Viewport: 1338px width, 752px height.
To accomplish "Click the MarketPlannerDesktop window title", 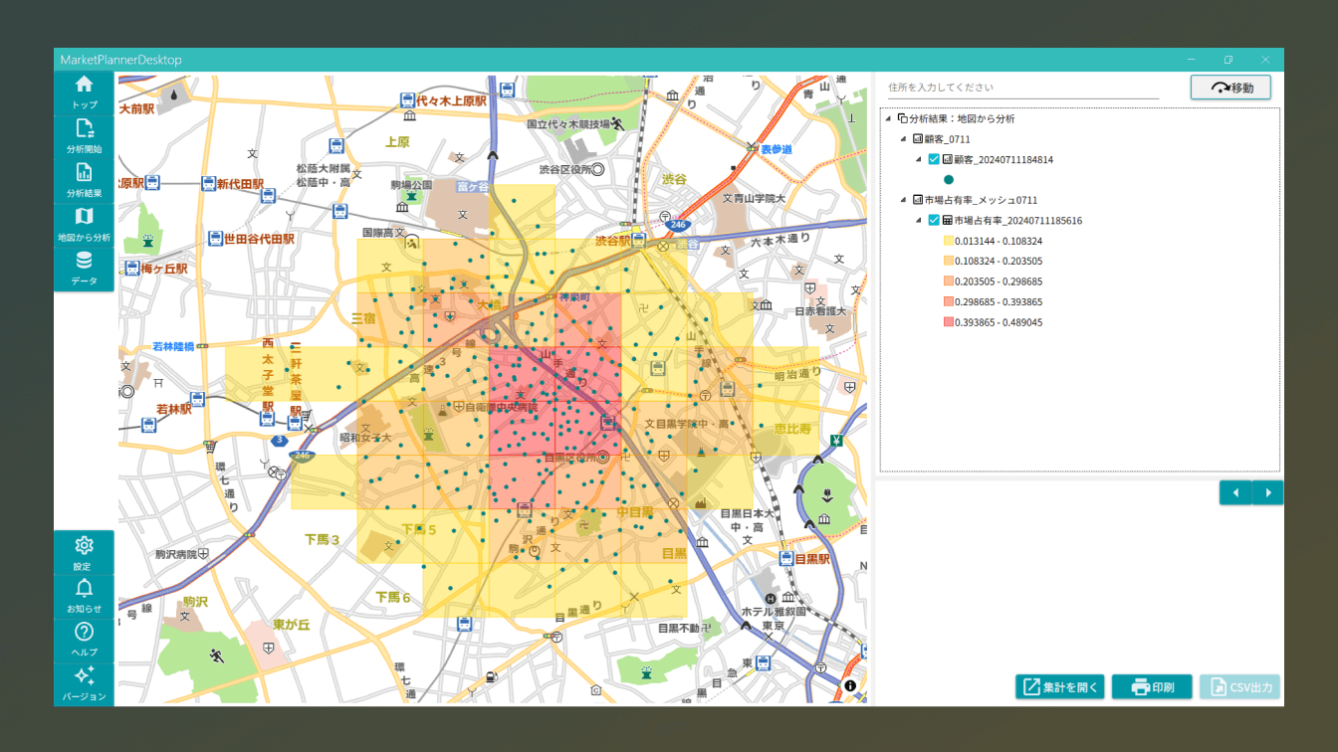I will tap(120, 60).
